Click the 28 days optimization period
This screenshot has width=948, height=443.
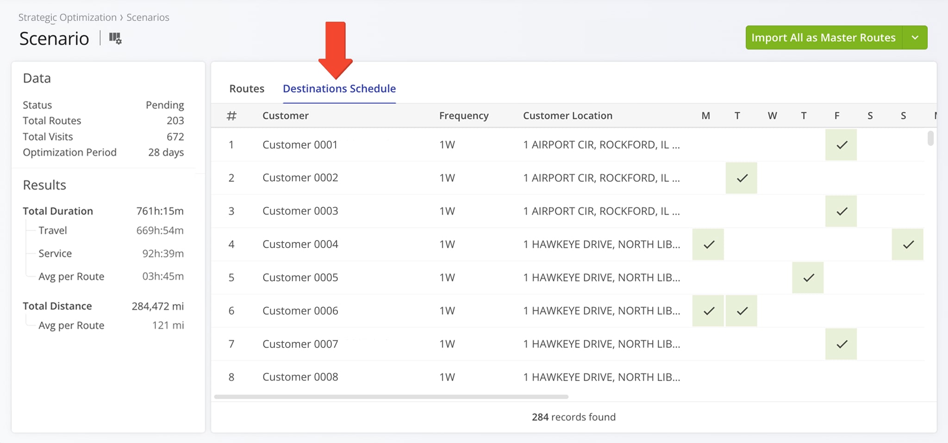(166, 152)
